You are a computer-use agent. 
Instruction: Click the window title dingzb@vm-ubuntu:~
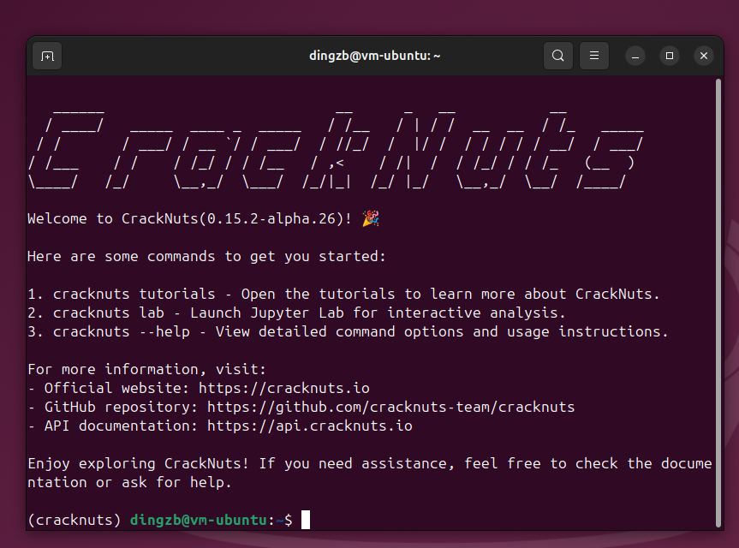click(x=375, y=56)
